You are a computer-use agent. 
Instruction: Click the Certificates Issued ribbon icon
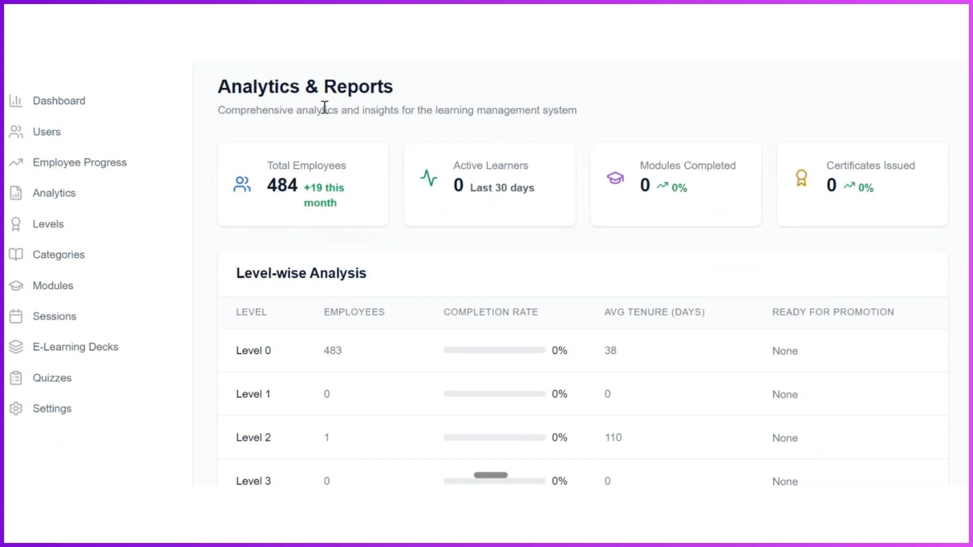[x=801, y=178]
